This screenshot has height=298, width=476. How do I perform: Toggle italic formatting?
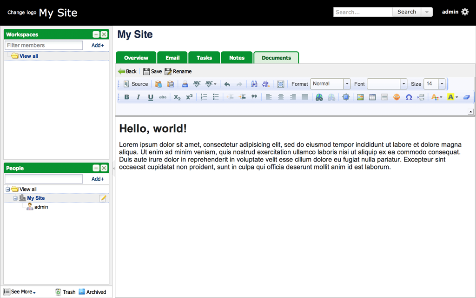138,97
